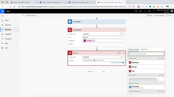
Task: Open Connectors in the left sidebar
Action: pyautogui.click(x=8, y=39)
